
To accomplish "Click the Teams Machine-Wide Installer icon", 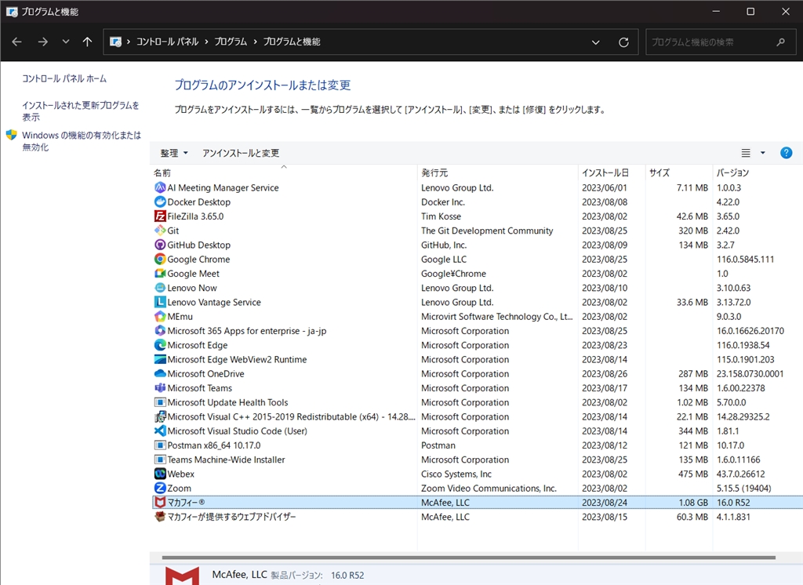I will tap(160, 460).
